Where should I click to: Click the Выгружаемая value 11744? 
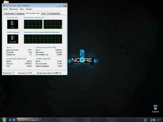pos(59,64)
